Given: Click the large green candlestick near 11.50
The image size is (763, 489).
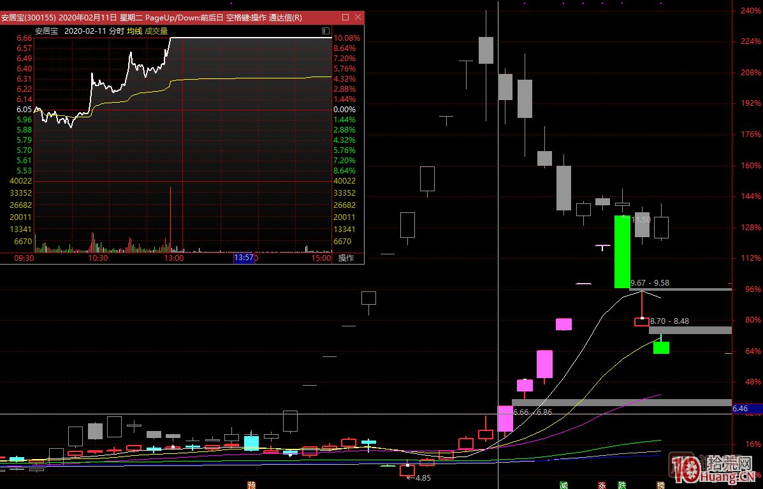Looking at the screenshot, I should [x=622, y=252].
